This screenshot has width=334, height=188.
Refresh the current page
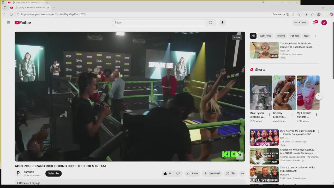11,14
